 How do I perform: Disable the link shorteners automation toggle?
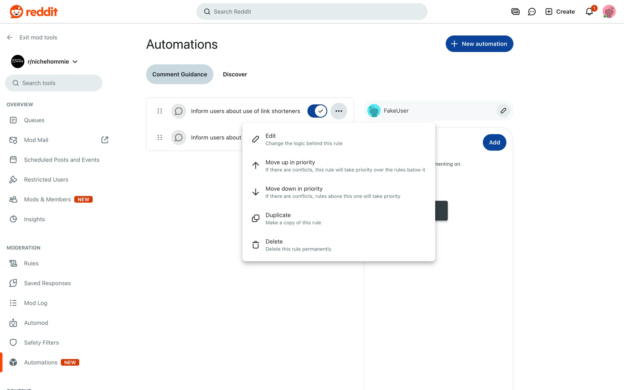(317, 111)
